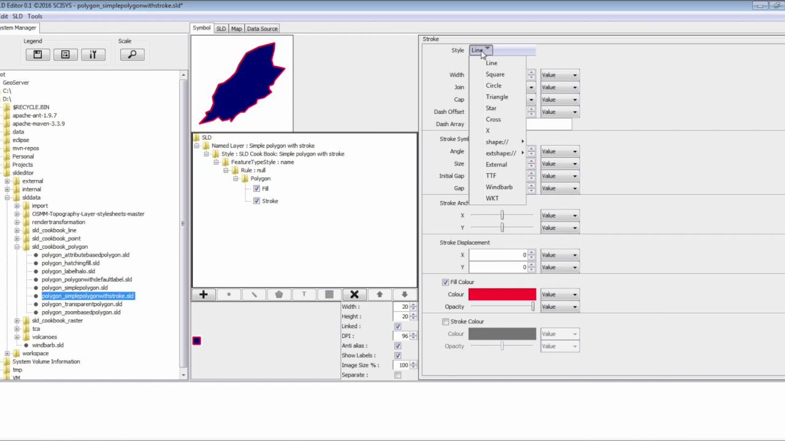Toggle the Linked checkbox
This screenshot has height=441, width=785.
398,326
